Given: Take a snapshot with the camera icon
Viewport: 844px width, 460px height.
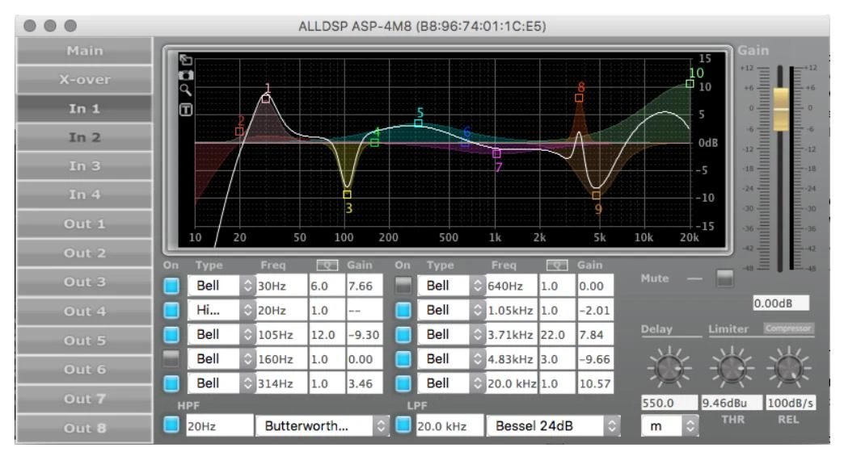Looking at the screenshot, I should [x=186, y=75].
